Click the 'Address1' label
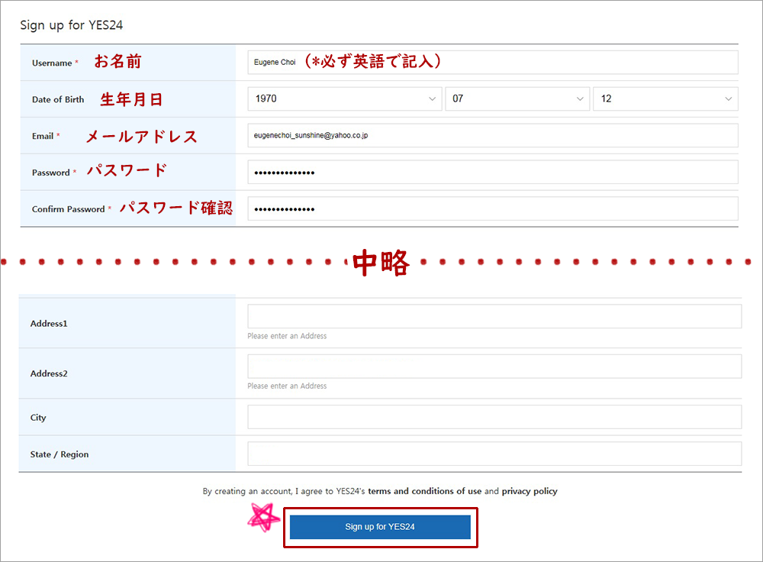 (x=49, y=323)
